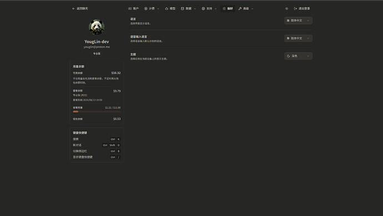Screen dimensions: 383x216
Task: Switch to the 模型 models tab
Action: point(170,8)
